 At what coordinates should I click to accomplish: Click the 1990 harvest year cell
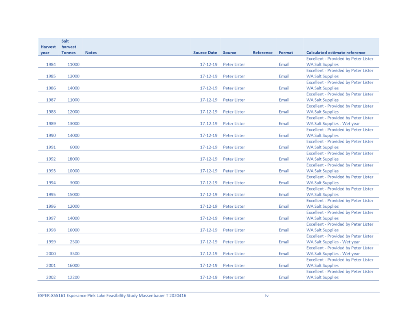tap(51, 135)
